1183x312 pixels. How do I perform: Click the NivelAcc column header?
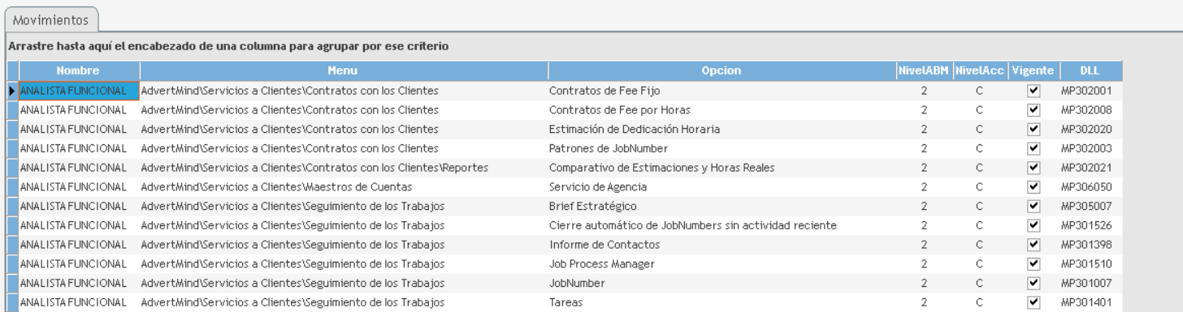pyautogui.click(x=980, y=71)
